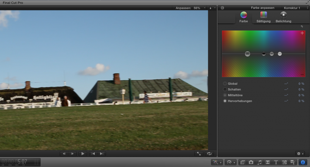Show the Photos browser camera icon

click(251, 162)
